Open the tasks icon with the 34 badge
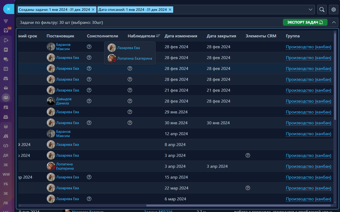The width and height of the screenshot is (340, 212). [x=6, y=30]
